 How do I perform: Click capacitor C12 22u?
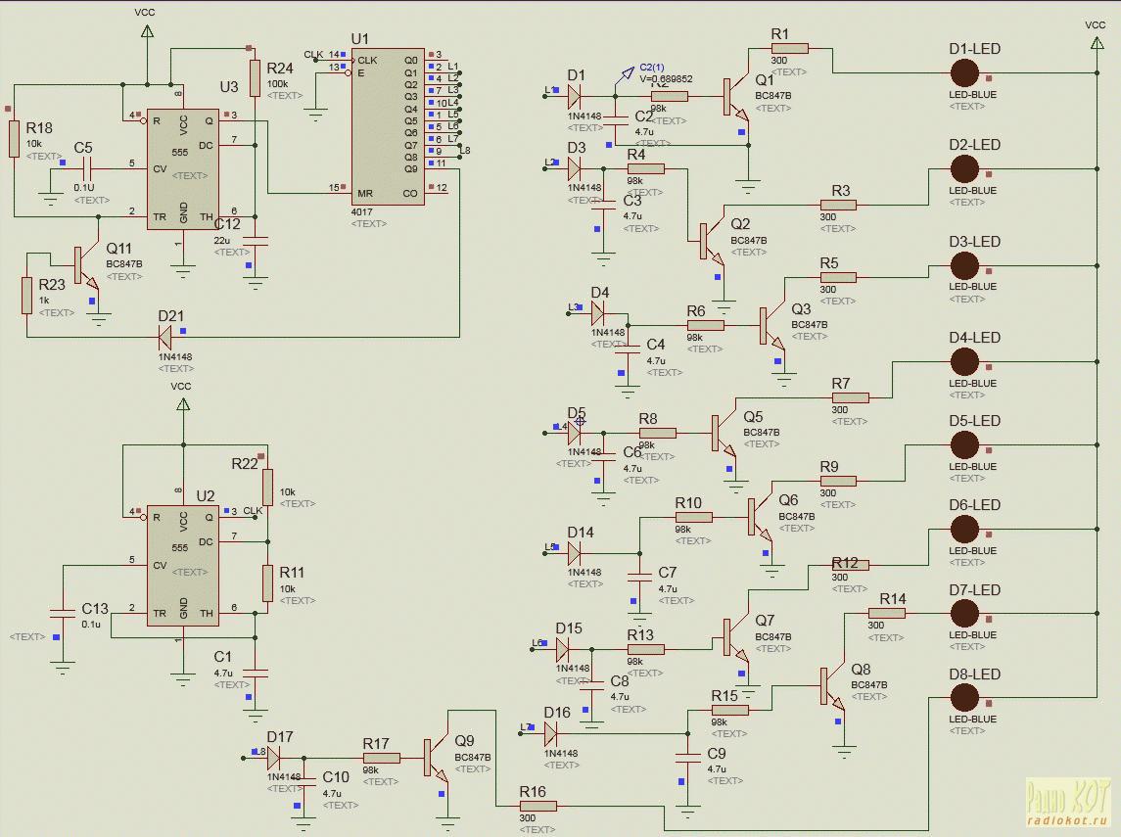[255, 240]
